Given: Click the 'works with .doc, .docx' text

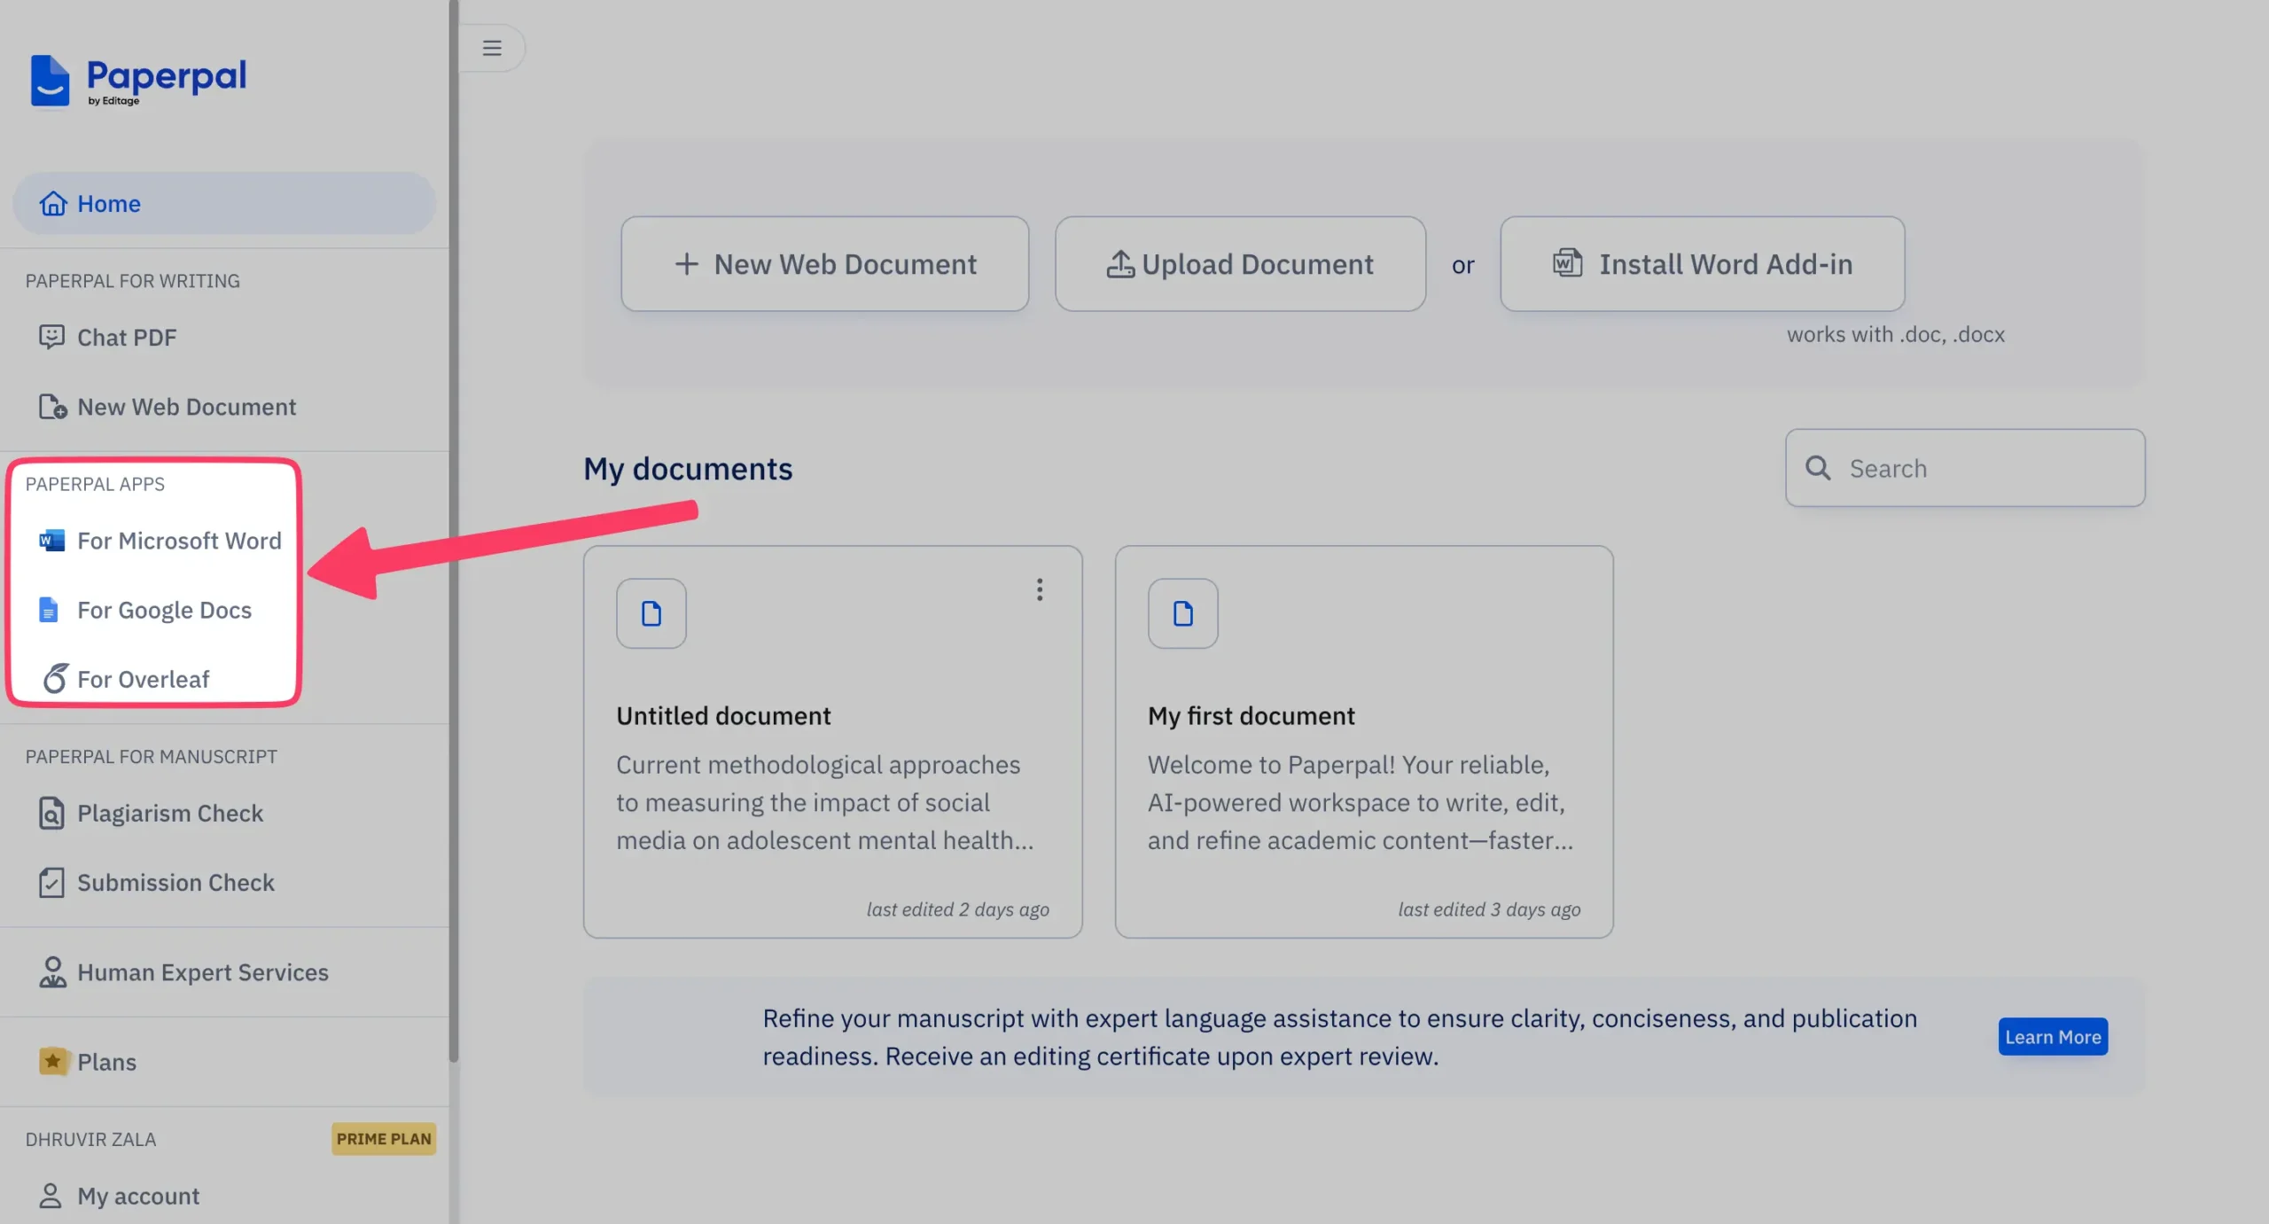Looking at the screenshot, I should tap(1896, 335).
